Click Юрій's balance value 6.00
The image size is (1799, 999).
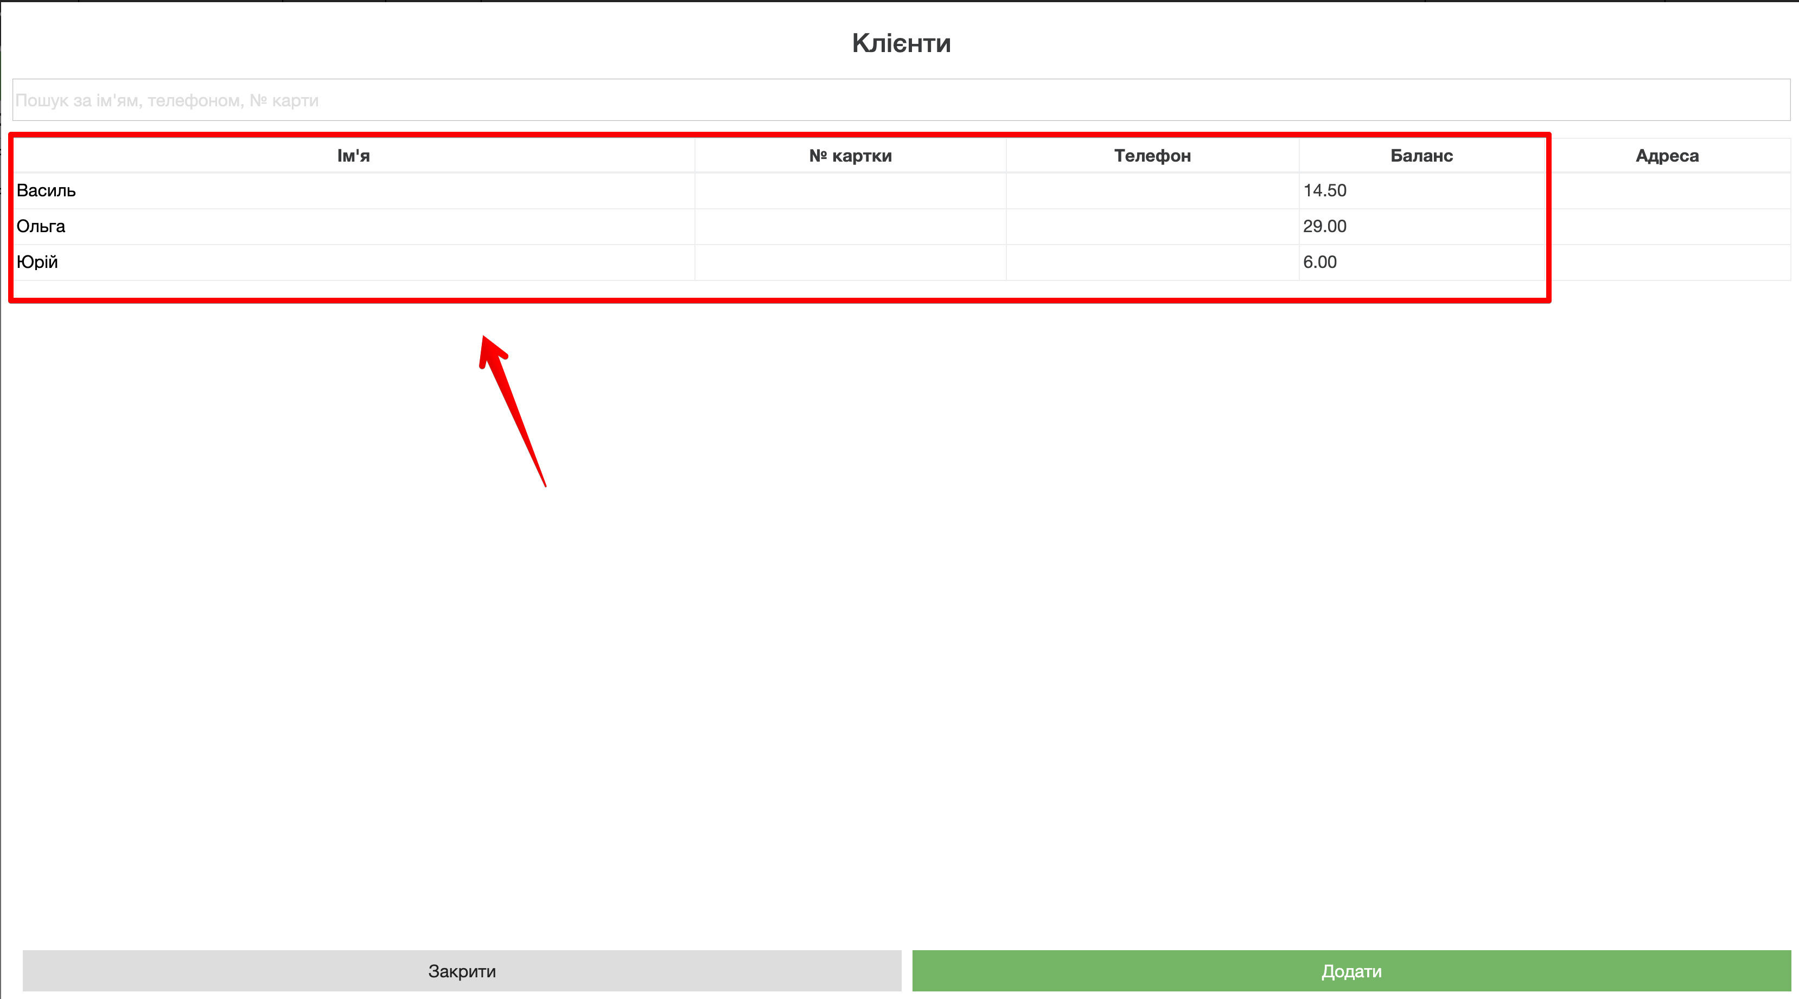[x=1320, y=262]
